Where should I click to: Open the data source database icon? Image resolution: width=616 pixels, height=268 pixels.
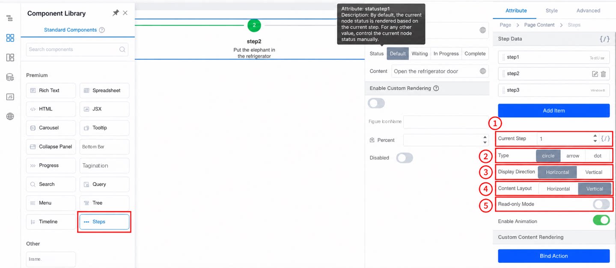click(10, 77)
